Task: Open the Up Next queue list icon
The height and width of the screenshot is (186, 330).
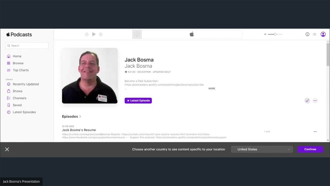Action: pyautogui.click(x=315, y=34)
